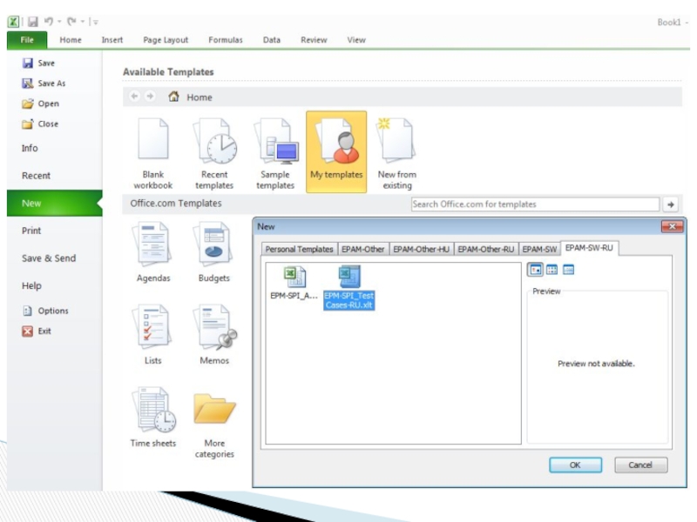
Task: Open the Blank workbook template
Action: tap(152, 152)
